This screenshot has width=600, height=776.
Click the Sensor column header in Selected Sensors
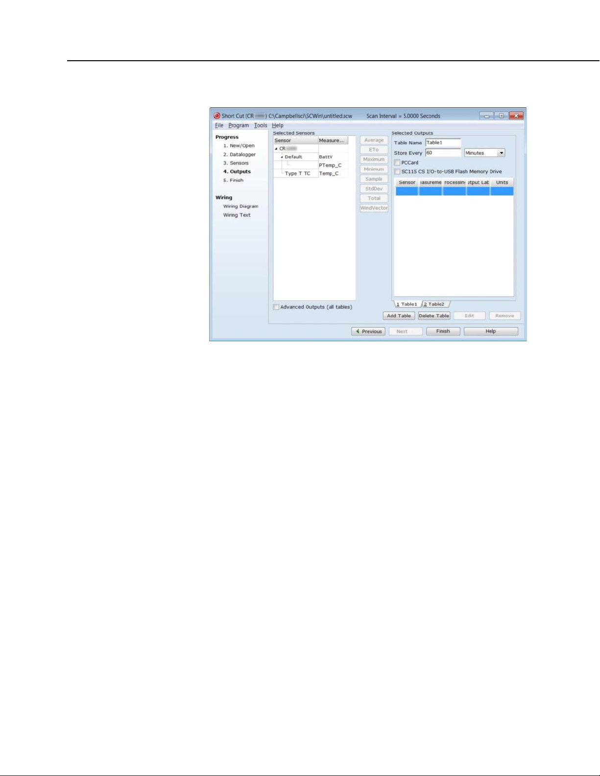(295, 141)
